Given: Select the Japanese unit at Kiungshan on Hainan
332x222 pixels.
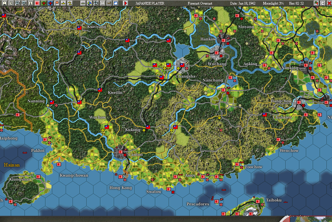Looking at the screenshot, I should pos(38,177).
